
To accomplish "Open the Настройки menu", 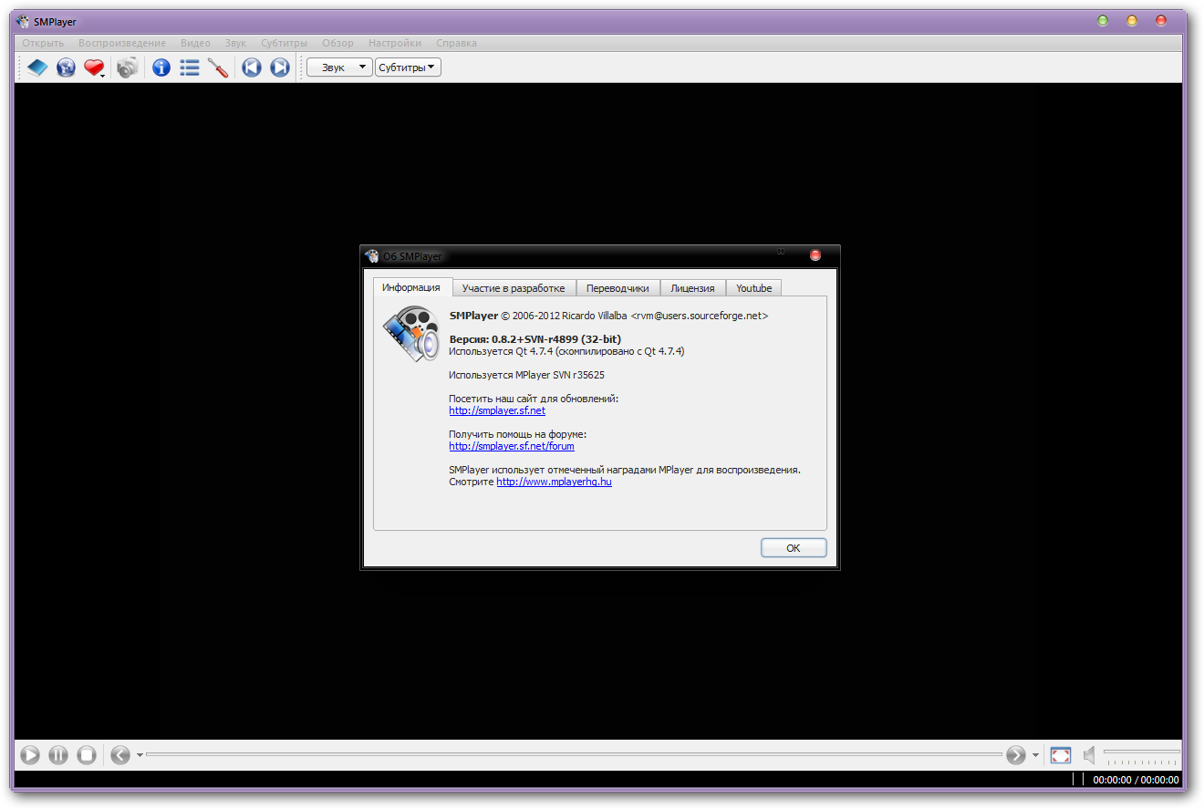I will (x=395, y=43).
